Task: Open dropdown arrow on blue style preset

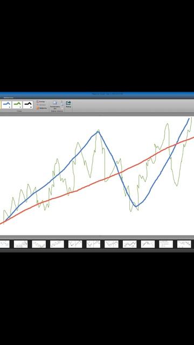Action: [x=10, y=107]
